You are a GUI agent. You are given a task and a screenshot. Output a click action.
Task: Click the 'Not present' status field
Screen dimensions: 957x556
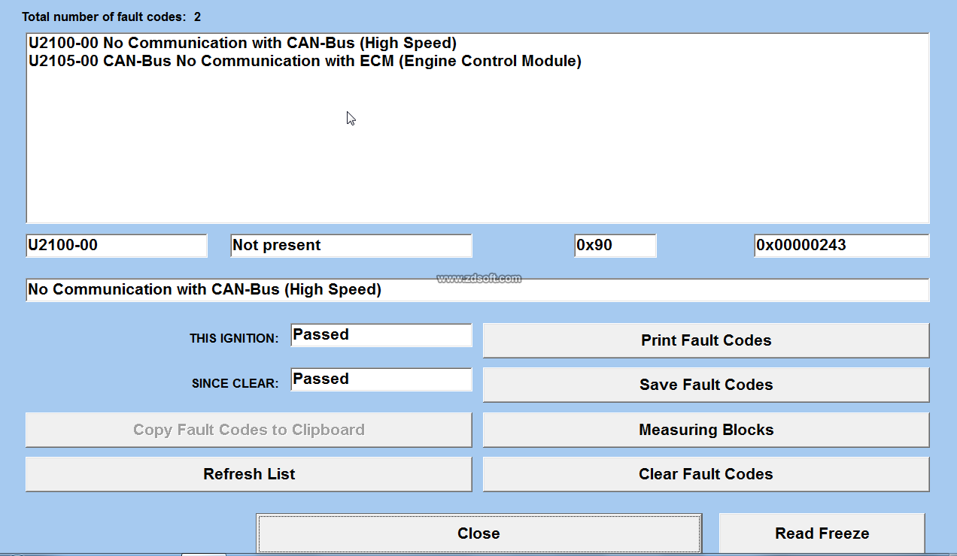pyautogui.click(x=351, y=246)
